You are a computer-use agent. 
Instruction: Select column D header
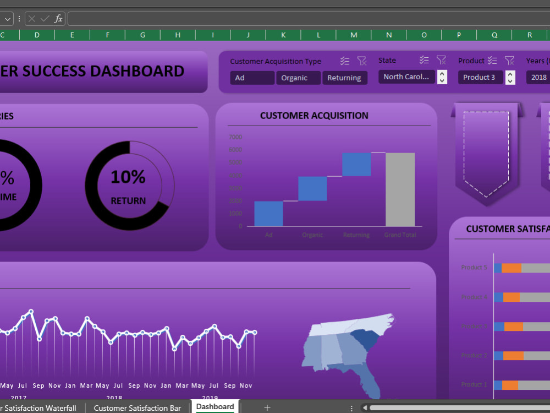click(x=37, y=35)
